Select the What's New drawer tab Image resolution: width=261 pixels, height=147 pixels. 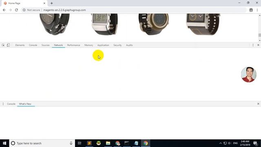(25, 104)
